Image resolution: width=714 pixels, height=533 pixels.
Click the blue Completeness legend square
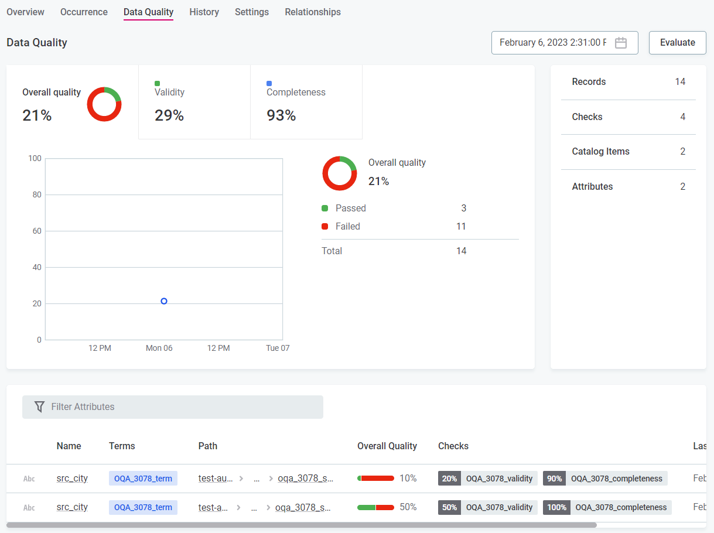[269, 83]
